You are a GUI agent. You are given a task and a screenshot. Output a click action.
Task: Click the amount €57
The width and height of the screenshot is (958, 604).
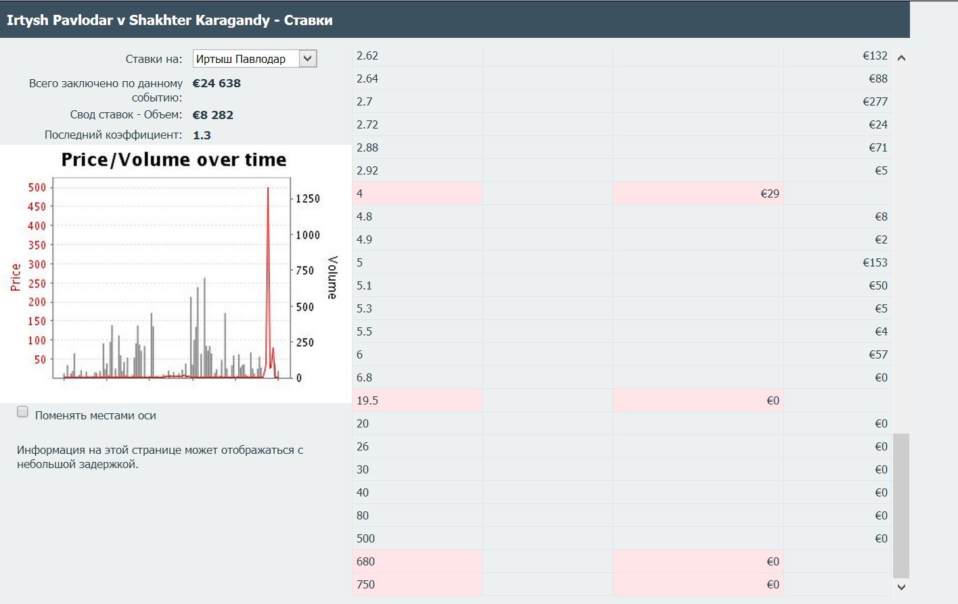click(x=878, y=354)
